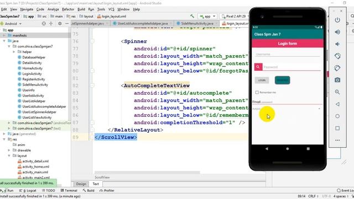Tap phone screen recents square
Screen dimensions: 354x199
(308, 149)
